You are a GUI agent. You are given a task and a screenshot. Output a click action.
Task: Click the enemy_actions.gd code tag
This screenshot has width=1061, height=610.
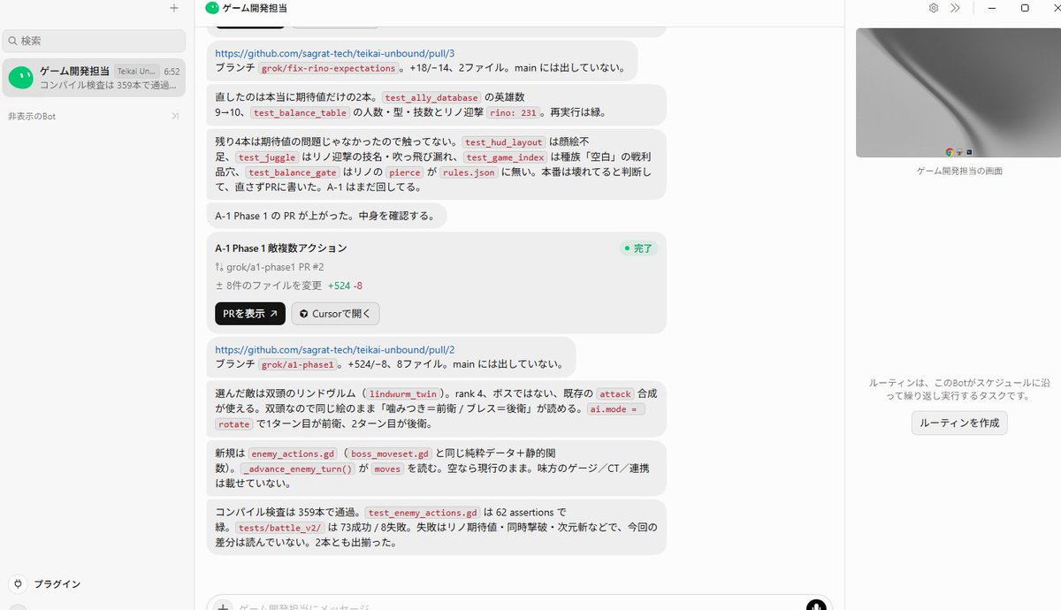tap(294, 454)
